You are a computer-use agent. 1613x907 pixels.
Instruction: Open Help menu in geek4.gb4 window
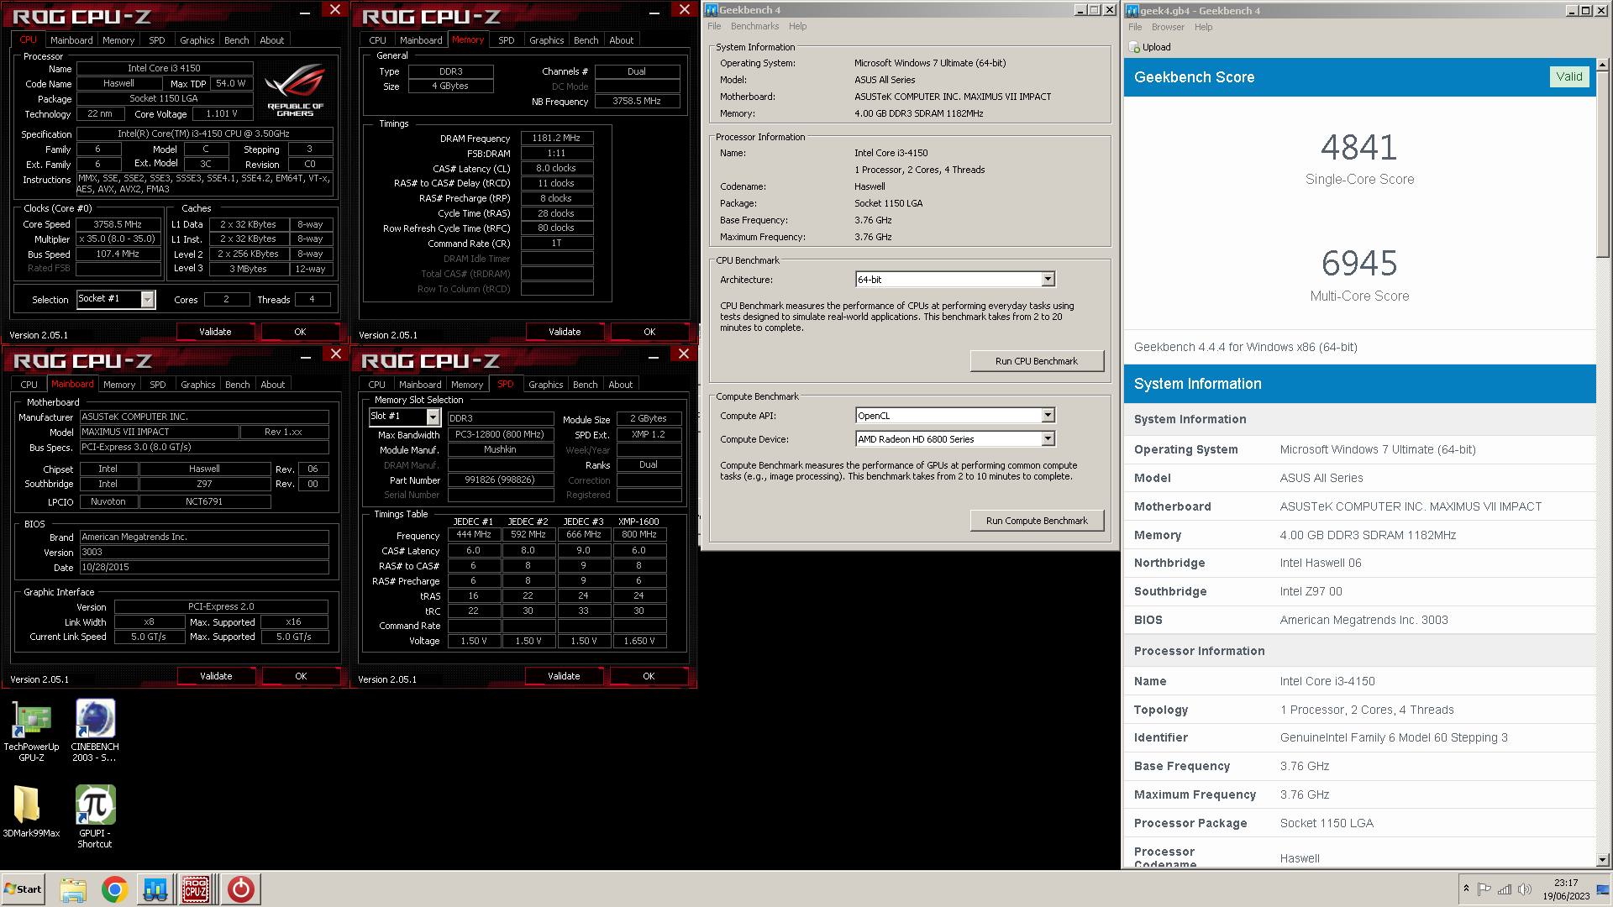pyautogui.click(x=1203, y=27)
